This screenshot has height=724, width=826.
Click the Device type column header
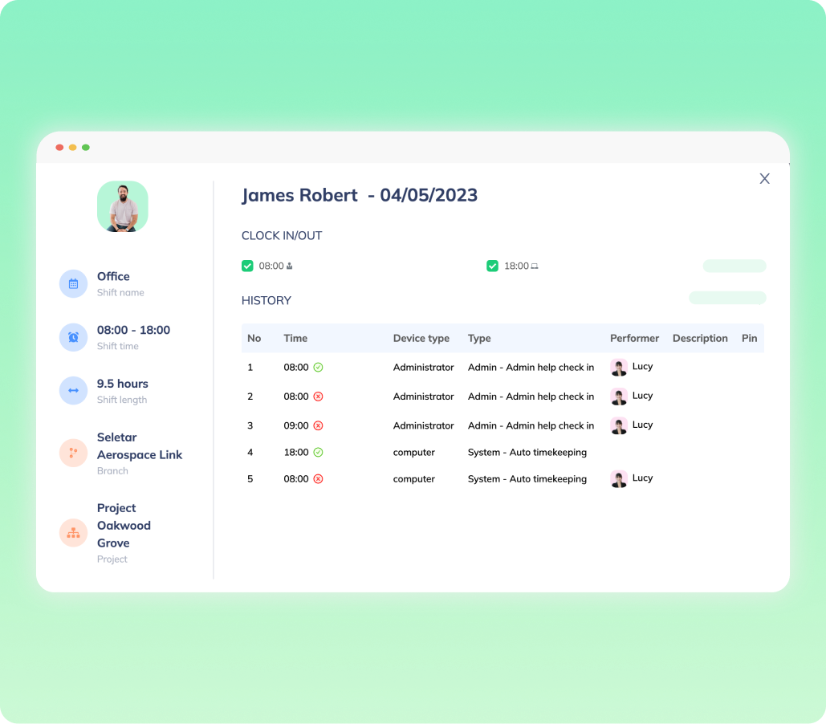coord(421,338)
